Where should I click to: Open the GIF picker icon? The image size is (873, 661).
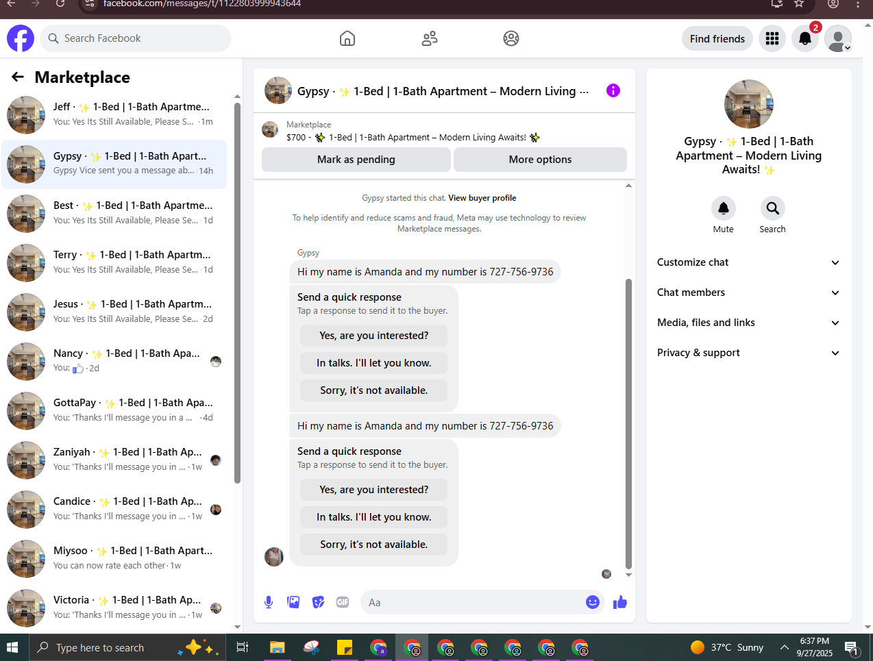[343, 602]
